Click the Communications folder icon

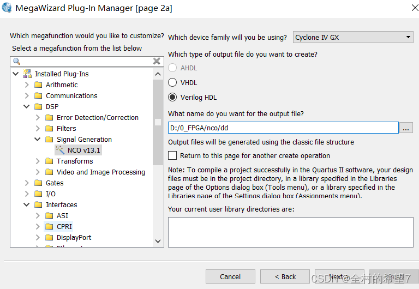tap(38, 95)
